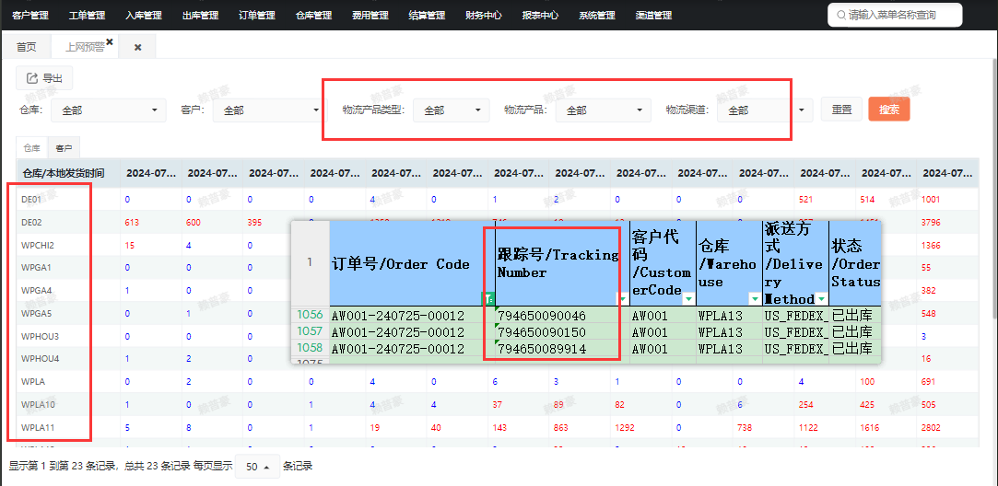The height and width of the screenshot is (486, 998).
Task: Click the value 1616 in the WPLA11 row
Action: pyautogui.click(x=869, y=428)
